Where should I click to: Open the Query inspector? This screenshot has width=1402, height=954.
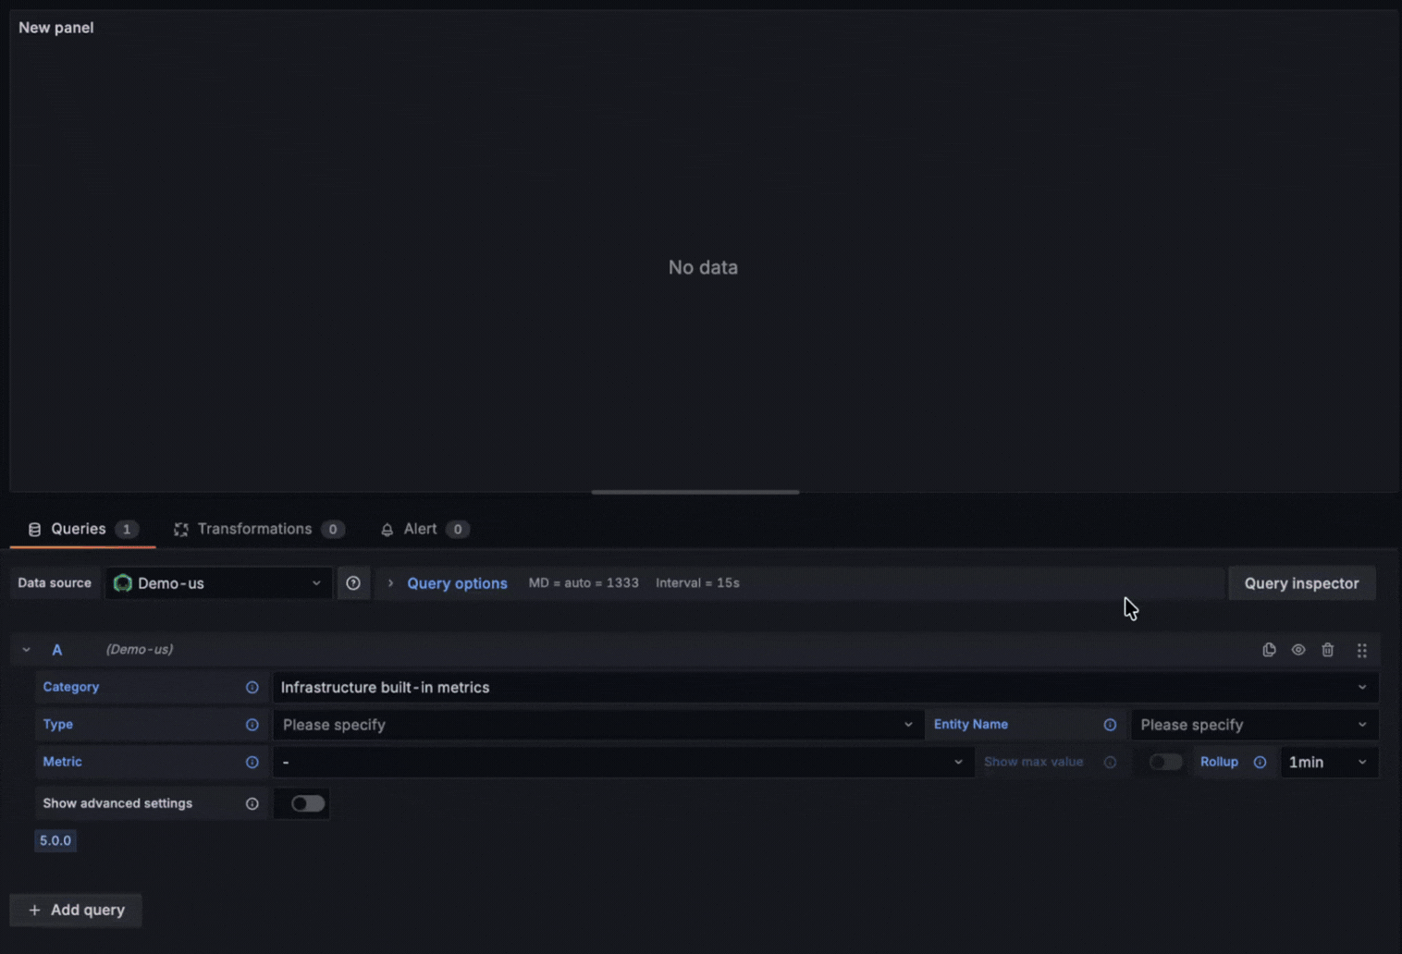coord(1301,583)
